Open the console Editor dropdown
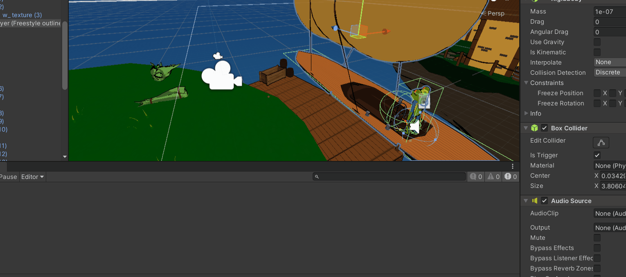 pyautogui.click(x=32, y=177)
